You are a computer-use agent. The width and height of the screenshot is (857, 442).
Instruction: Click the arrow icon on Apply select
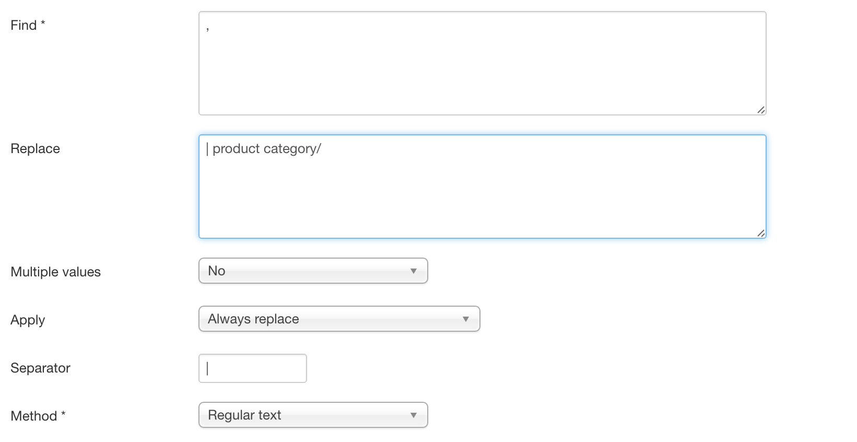pyautogui.click(x=465, y=319)
